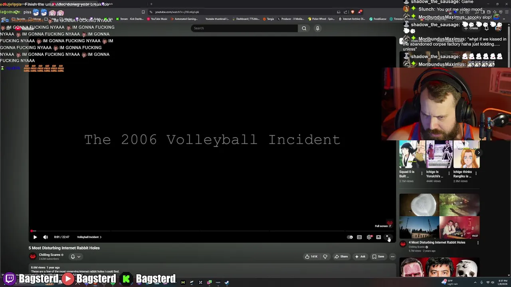Image resolution: width=511 pixels, height=287 pixels.
Task: Turn on closed captions (CC)
Action: click(x=359, y=237)
